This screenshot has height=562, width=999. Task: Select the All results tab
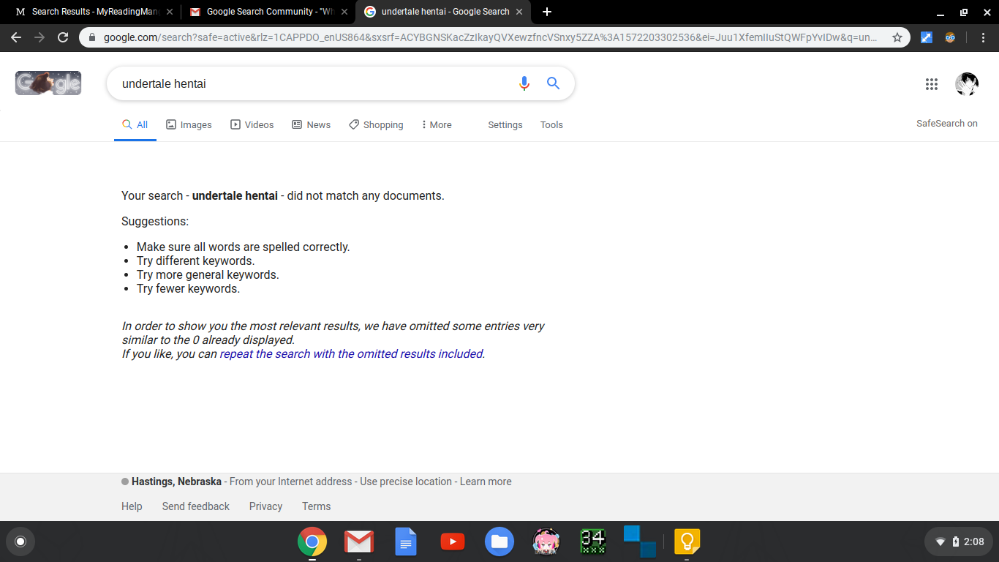(135, 125)
